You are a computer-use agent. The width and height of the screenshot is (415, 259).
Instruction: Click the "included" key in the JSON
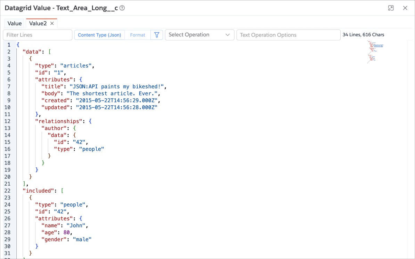pos(39,191)
